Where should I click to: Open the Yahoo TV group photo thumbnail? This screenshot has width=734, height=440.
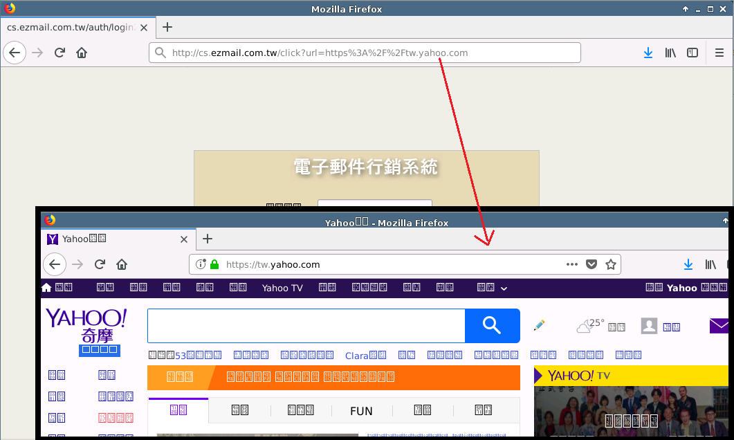click(631, 412)
